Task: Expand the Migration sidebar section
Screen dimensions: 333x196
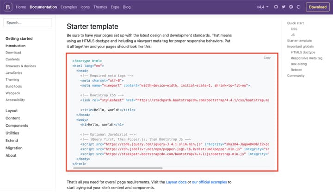Action: click(x=14, y=148)
